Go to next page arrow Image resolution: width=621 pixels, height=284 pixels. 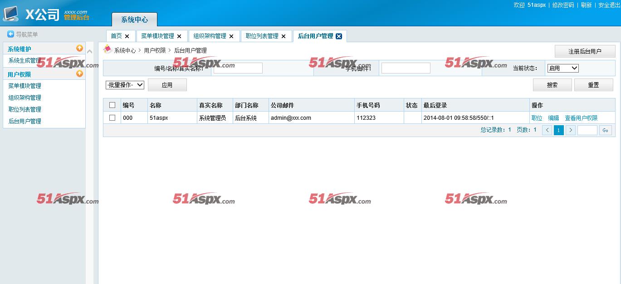click(x=571, y=130)
